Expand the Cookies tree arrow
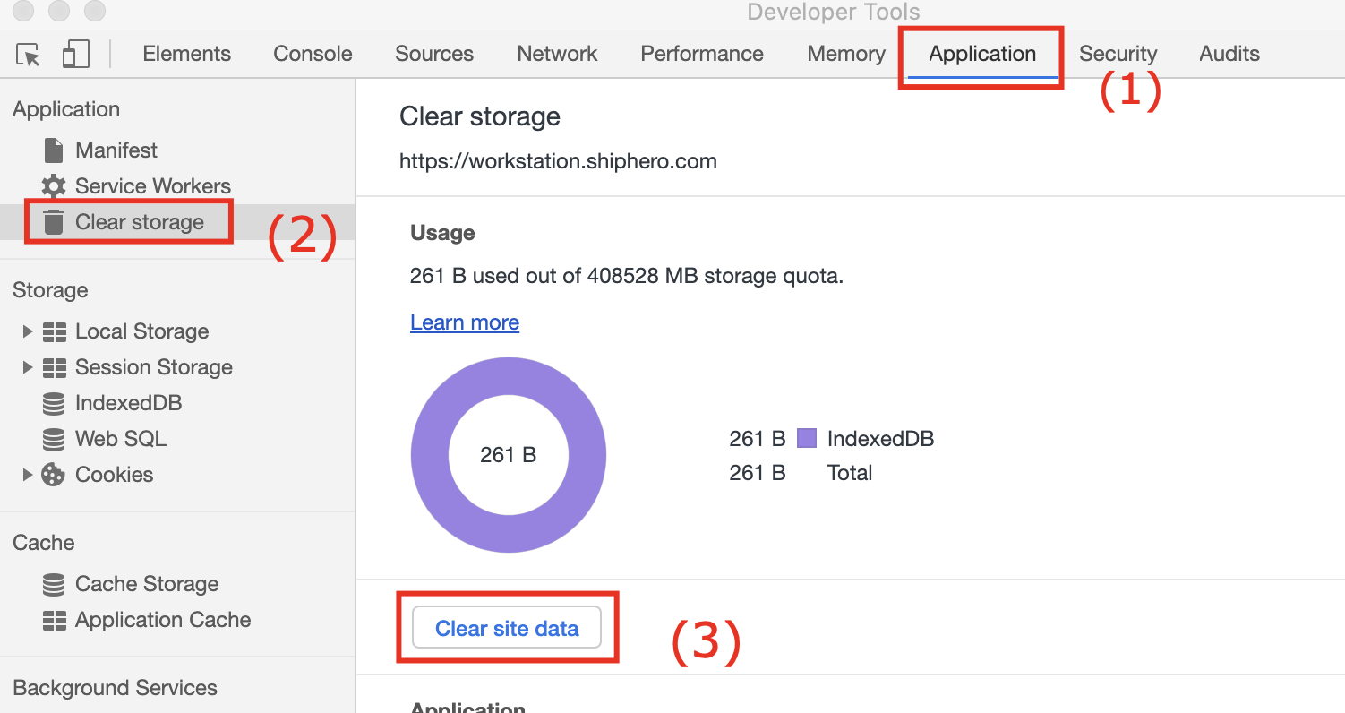 click(x=28, y=475)
